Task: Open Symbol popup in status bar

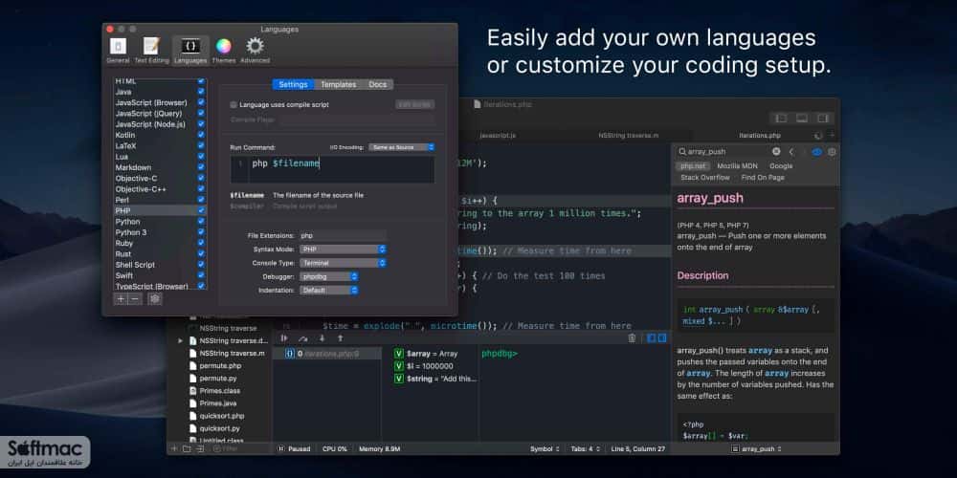Action: pyautogui.click(x=545, y=448)
